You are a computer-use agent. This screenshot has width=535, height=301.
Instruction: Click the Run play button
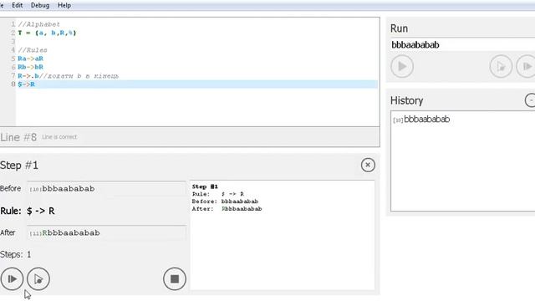pos(402,66)
